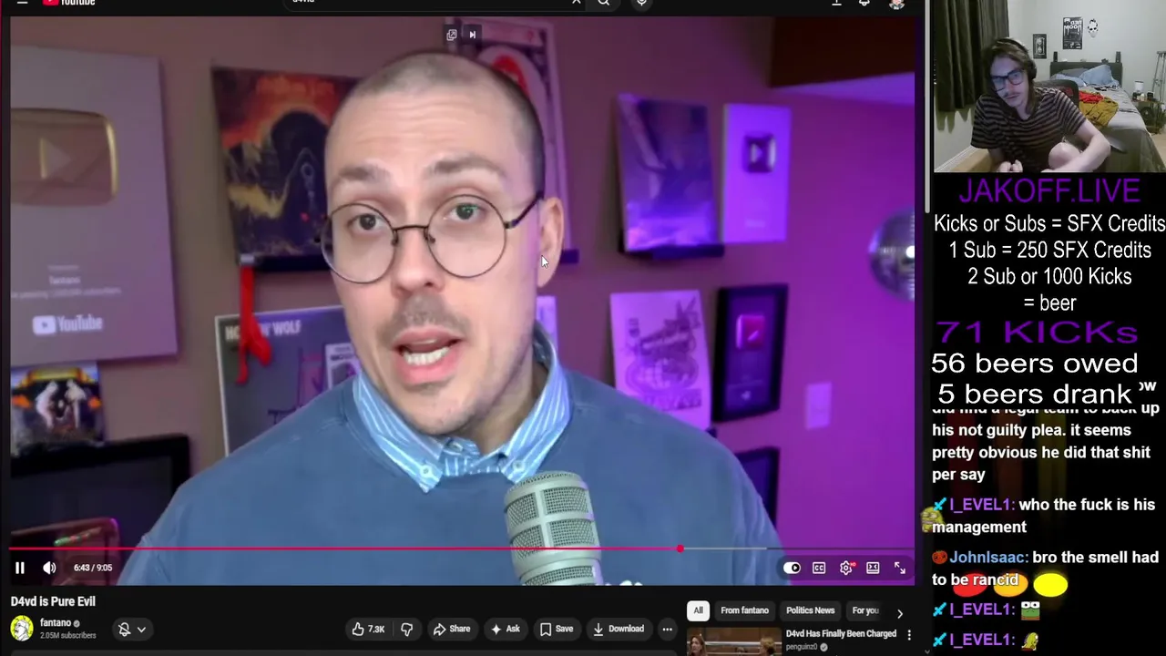
Task: Enter fullscreen mode
Action: point(900,569)
